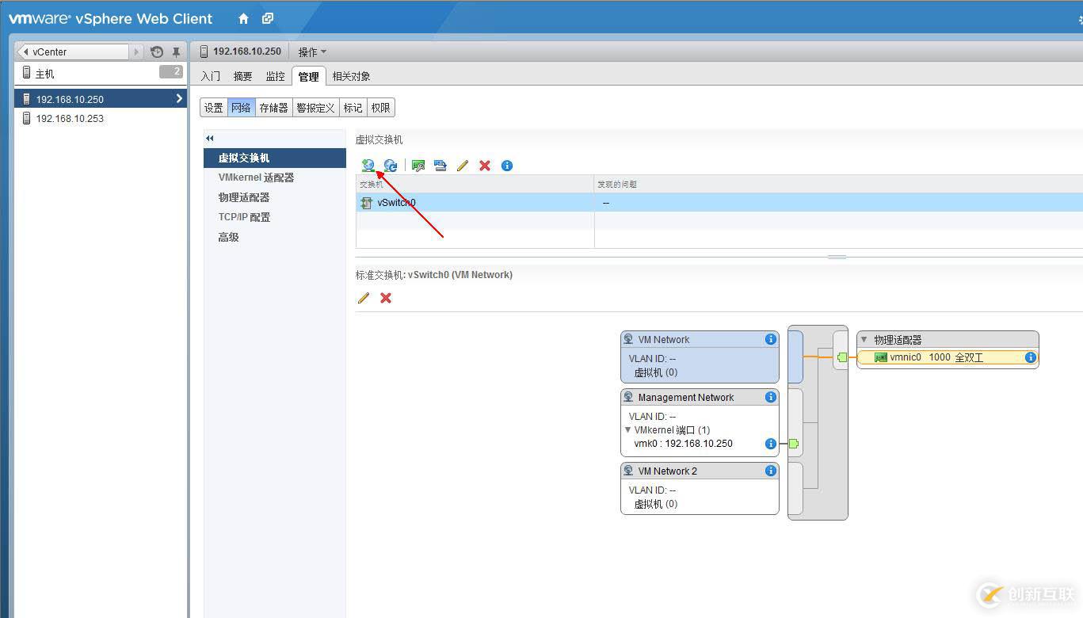Click the vSwitch0 switch icon in table

pos(366,203)
